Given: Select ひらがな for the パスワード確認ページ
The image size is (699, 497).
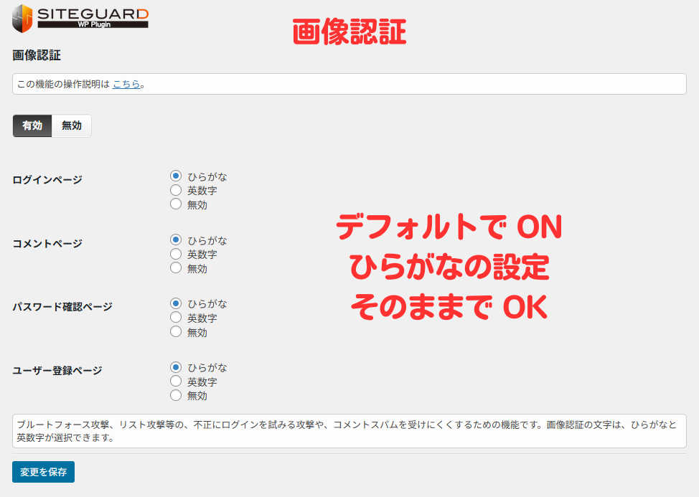Looking at the screenshot, I should 175,303.
